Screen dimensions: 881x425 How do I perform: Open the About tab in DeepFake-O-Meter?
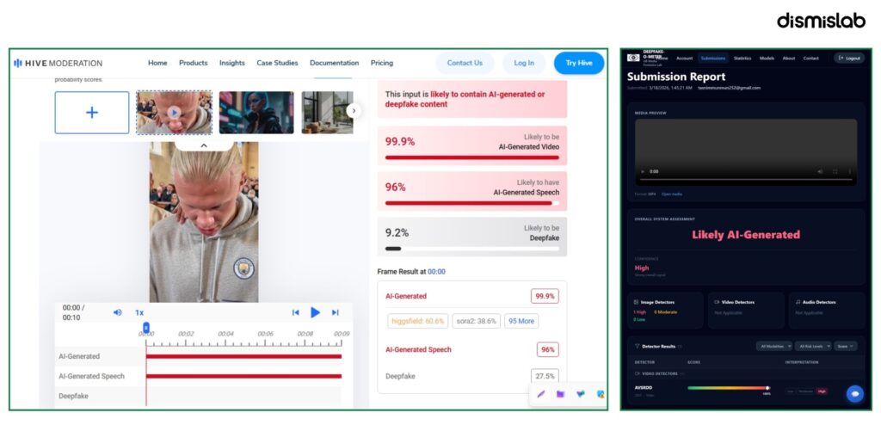click(789, 58)
